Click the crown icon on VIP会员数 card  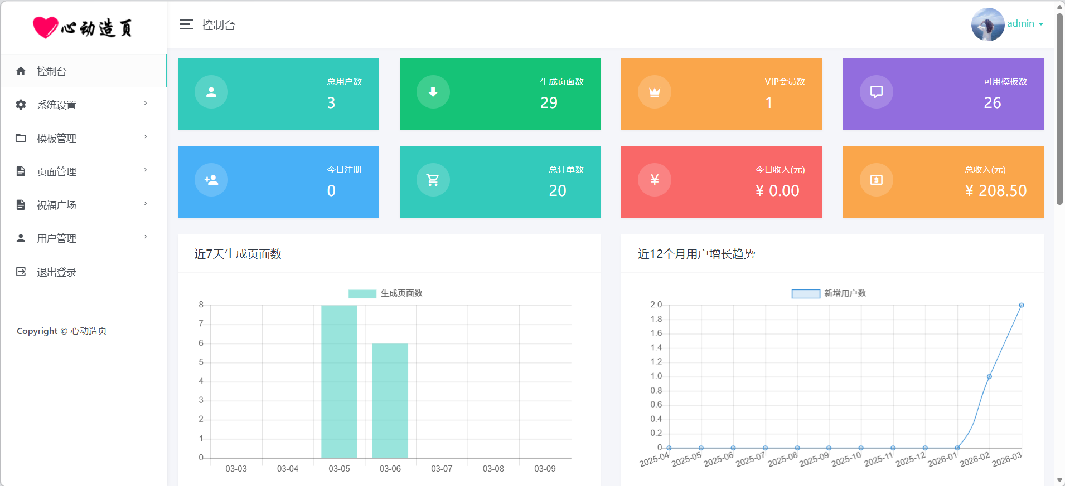[x=655, y=92]
